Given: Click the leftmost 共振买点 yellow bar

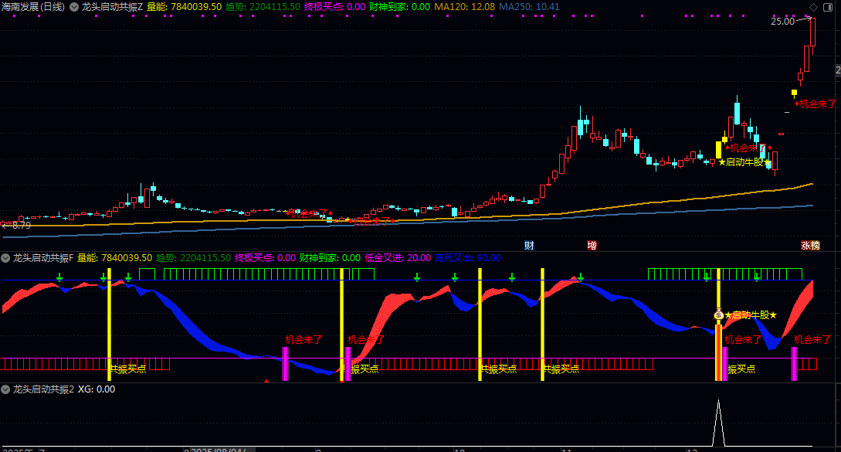Looking at the screenshot, I should click(x=109, y=325).
